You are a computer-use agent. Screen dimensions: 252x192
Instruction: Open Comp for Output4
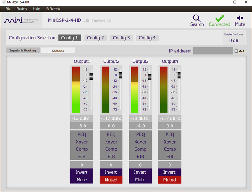170,149
